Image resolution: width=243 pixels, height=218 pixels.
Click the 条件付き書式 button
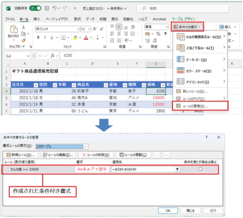tap(188, 27)
